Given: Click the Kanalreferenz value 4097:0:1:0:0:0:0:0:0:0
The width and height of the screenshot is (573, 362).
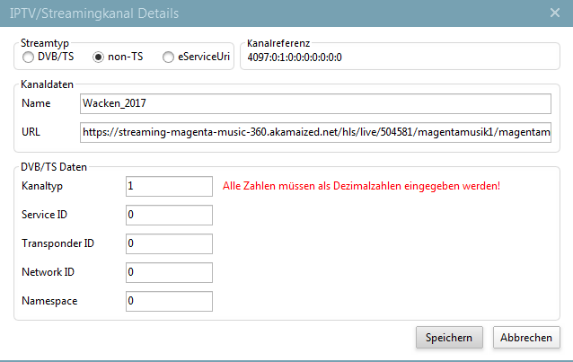Looking at the screenshot, I should click(294, 58).
